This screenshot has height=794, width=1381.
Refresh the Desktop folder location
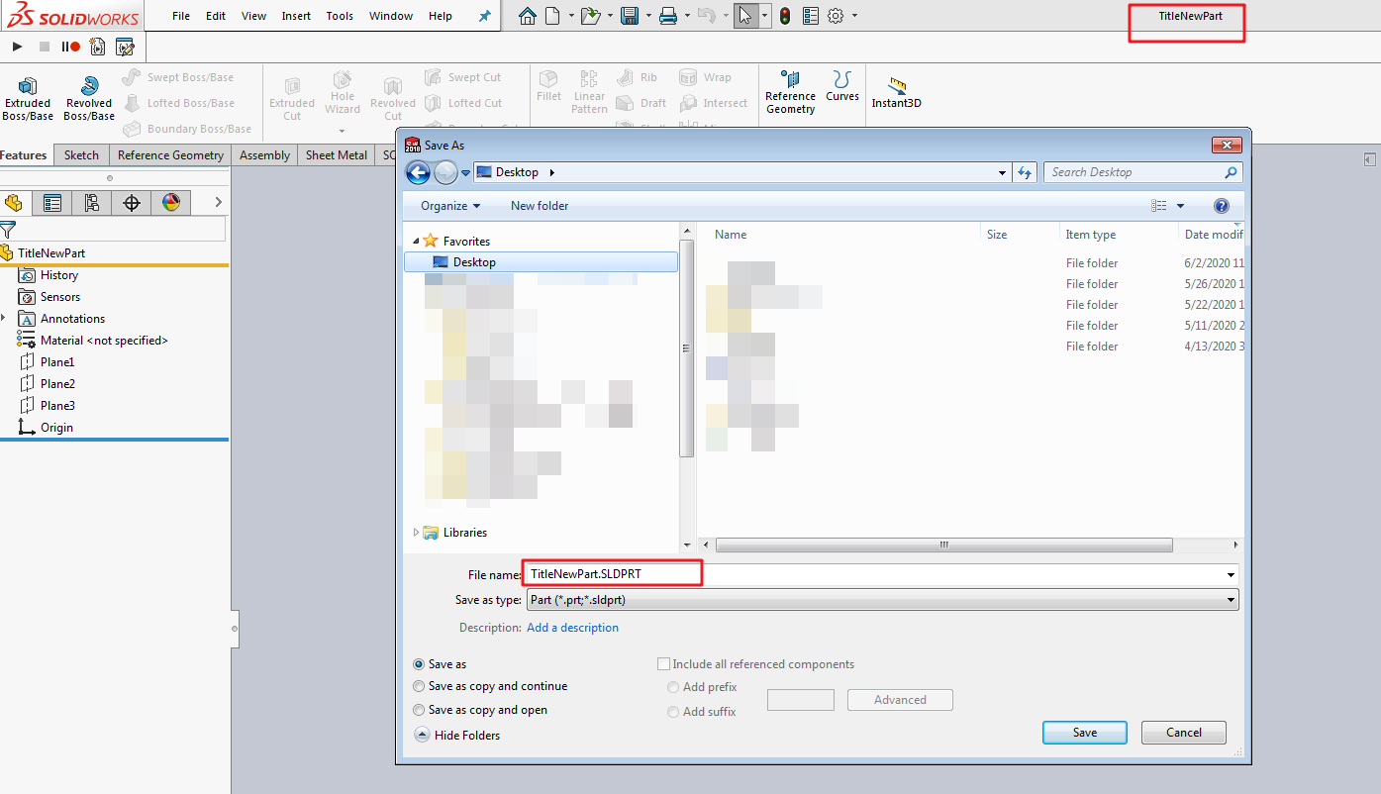coord(1026,172)
